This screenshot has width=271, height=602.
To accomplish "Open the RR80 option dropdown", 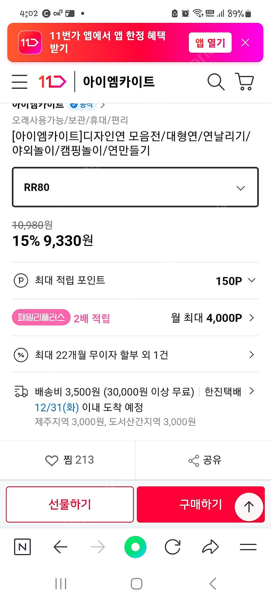I will [135, 187].
